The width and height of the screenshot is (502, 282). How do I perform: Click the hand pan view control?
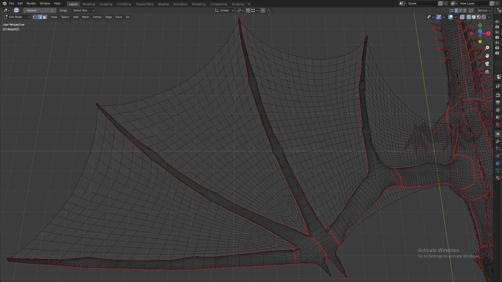coord(487,56)
